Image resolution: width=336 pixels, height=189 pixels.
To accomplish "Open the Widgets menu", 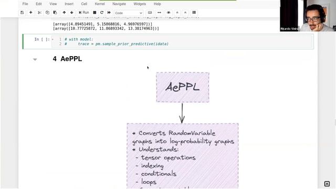I will point(140,4).
